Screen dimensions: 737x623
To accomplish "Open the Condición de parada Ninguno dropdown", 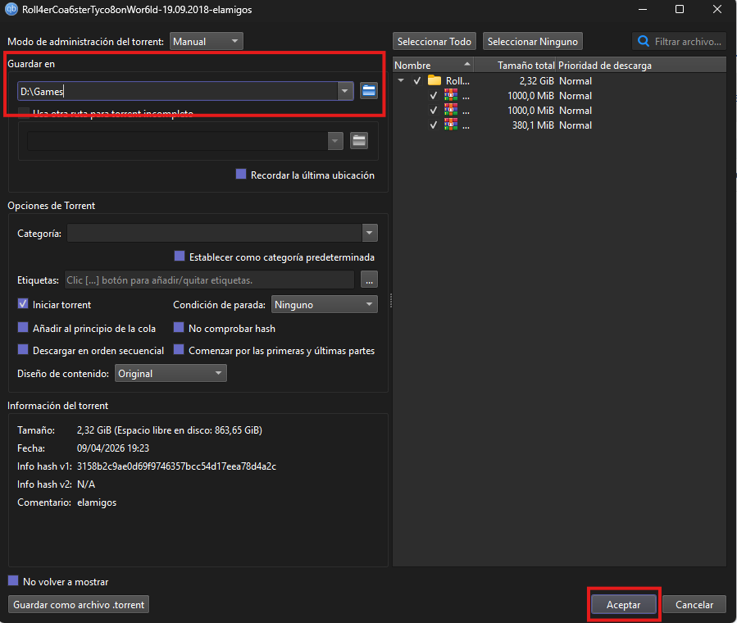I will pyautogui.click(x=325, y=304).
